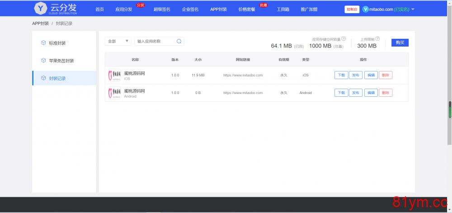Click the search magnifier icon

coord(179,41)
